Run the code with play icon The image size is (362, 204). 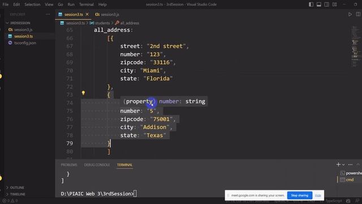click(x=350, y=14)
